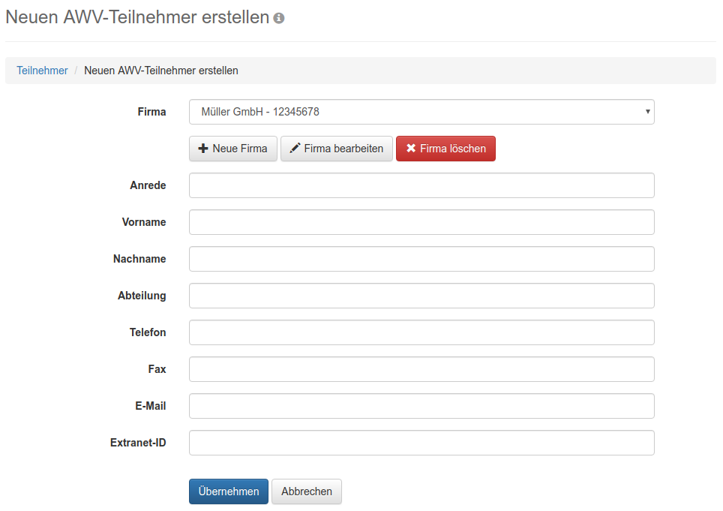Screen dimensions: 723x511
Task: Open the Teilnehmer breadcrumb link
Action: tap(42, 71)
